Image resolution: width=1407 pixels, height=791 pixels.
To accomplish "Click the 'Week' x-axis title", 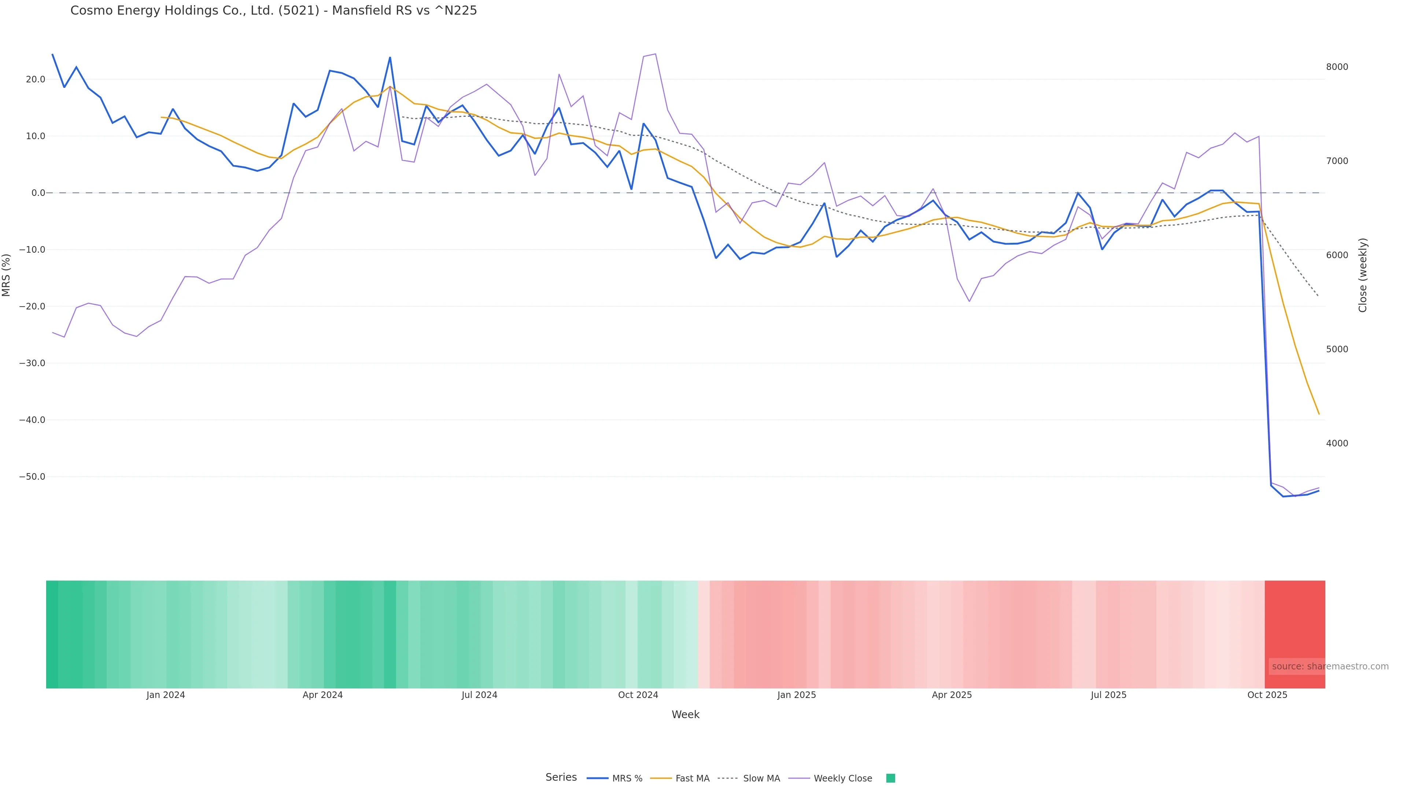I will [685, 714].
